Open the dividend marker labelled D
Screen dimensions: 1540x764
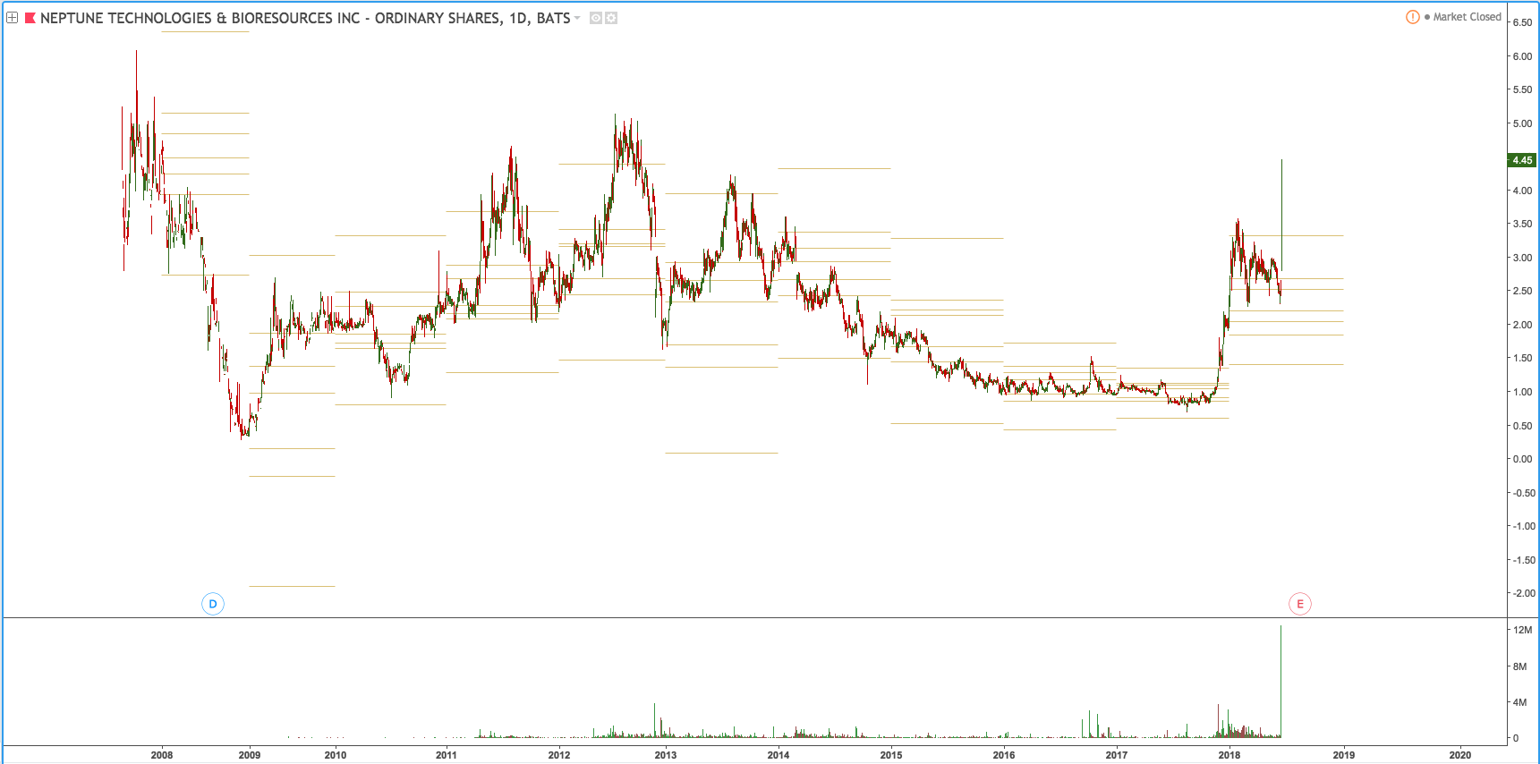[x=213, y=604]
